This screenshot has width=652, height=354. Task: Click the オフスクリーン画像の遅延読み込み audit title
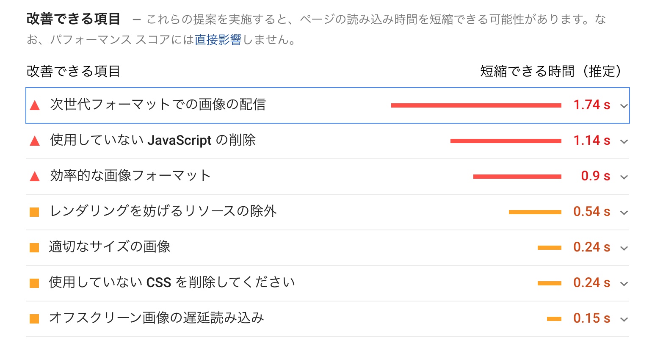point(156,318)
